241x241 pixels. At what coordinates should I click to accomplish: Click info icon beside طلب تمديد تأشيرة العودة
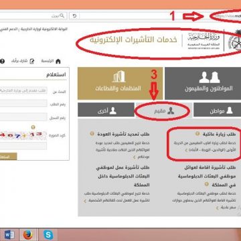click(x=92, y=134)
